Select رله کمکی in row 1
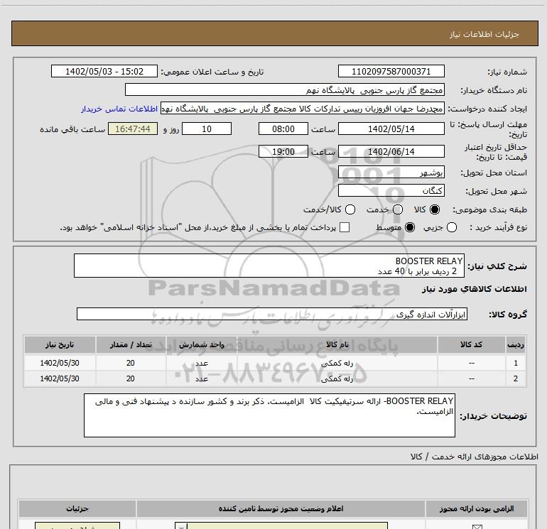This screenshot has width=547, height=529. click(337, 363)
